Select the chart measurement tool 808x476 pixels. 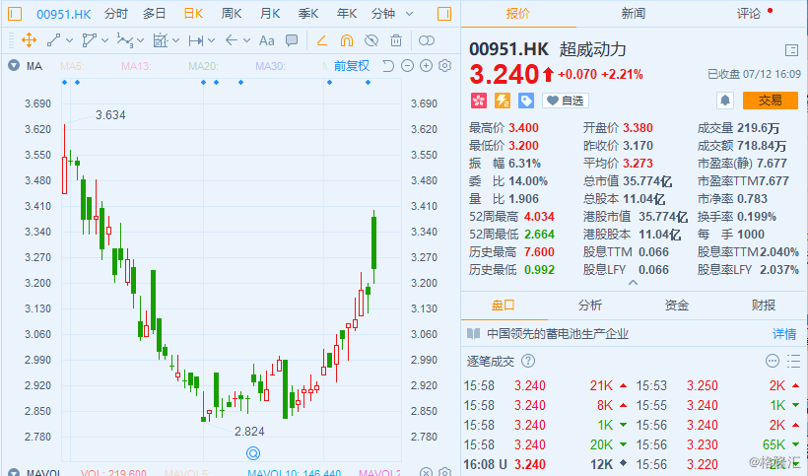[161, 40]
